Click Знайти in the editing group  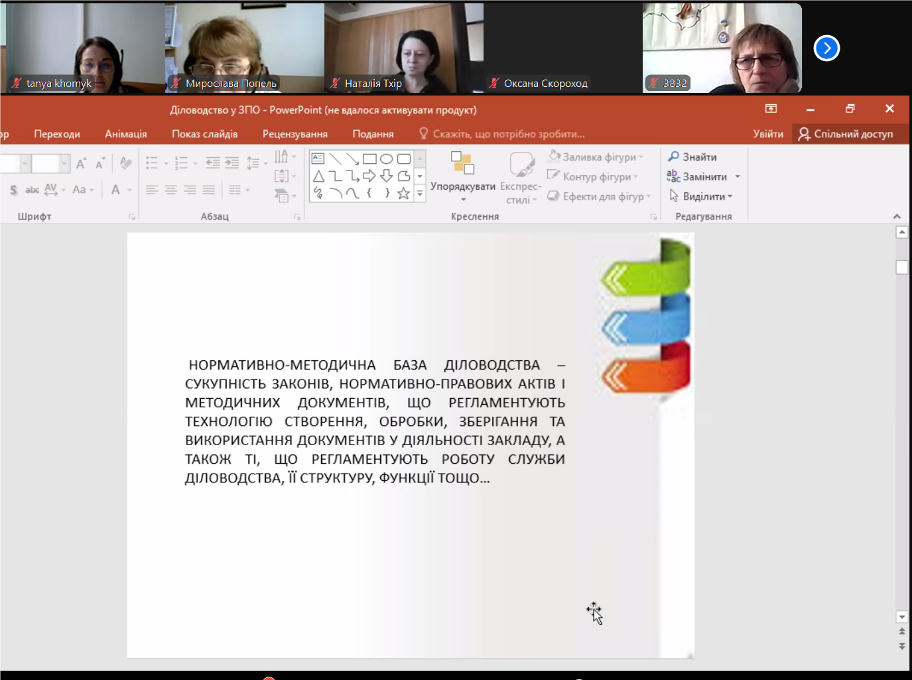click(692, 157)
